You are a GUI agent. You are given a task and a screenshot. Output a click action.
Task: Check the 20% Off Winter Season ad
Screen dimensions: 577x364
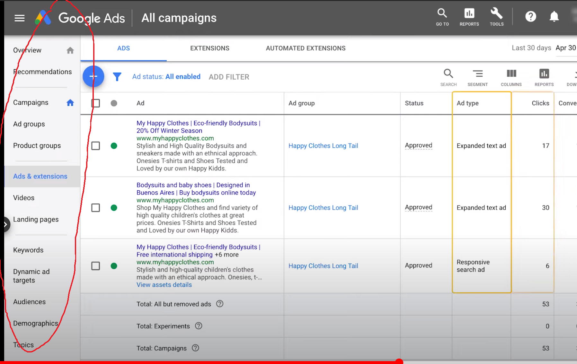95,146
